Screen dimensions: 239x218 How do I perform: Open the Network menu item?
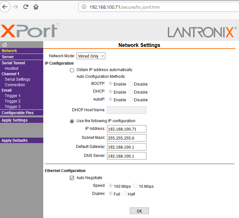tap(9, 51)
